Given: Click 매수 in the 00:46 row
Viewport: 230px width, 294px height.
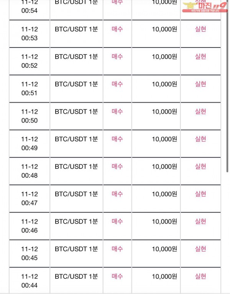Looking at the screenshot, I should [117, 221].
